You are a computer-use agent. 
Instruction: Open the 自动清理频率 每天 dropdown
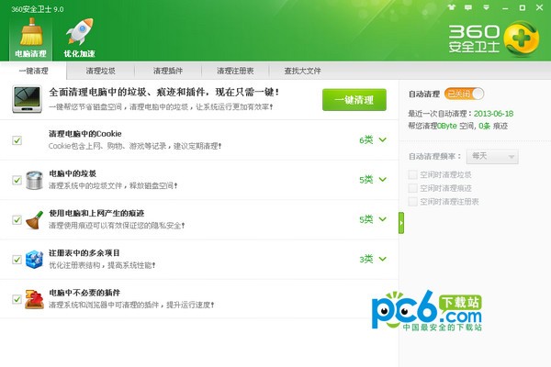tap(492, 156)
